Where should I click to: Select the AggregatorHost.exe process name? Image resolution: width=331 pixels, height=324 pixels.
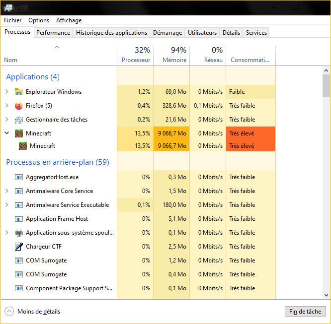point(52,177)
